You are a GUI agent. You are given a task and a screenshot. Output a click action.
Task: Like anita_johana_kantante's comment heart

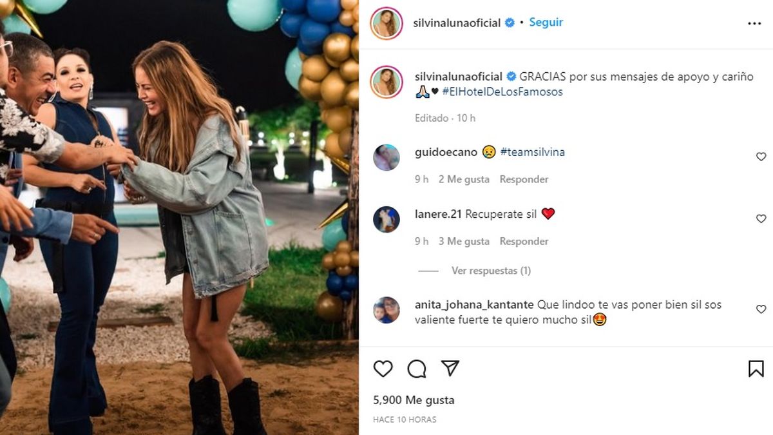[761, 309]
